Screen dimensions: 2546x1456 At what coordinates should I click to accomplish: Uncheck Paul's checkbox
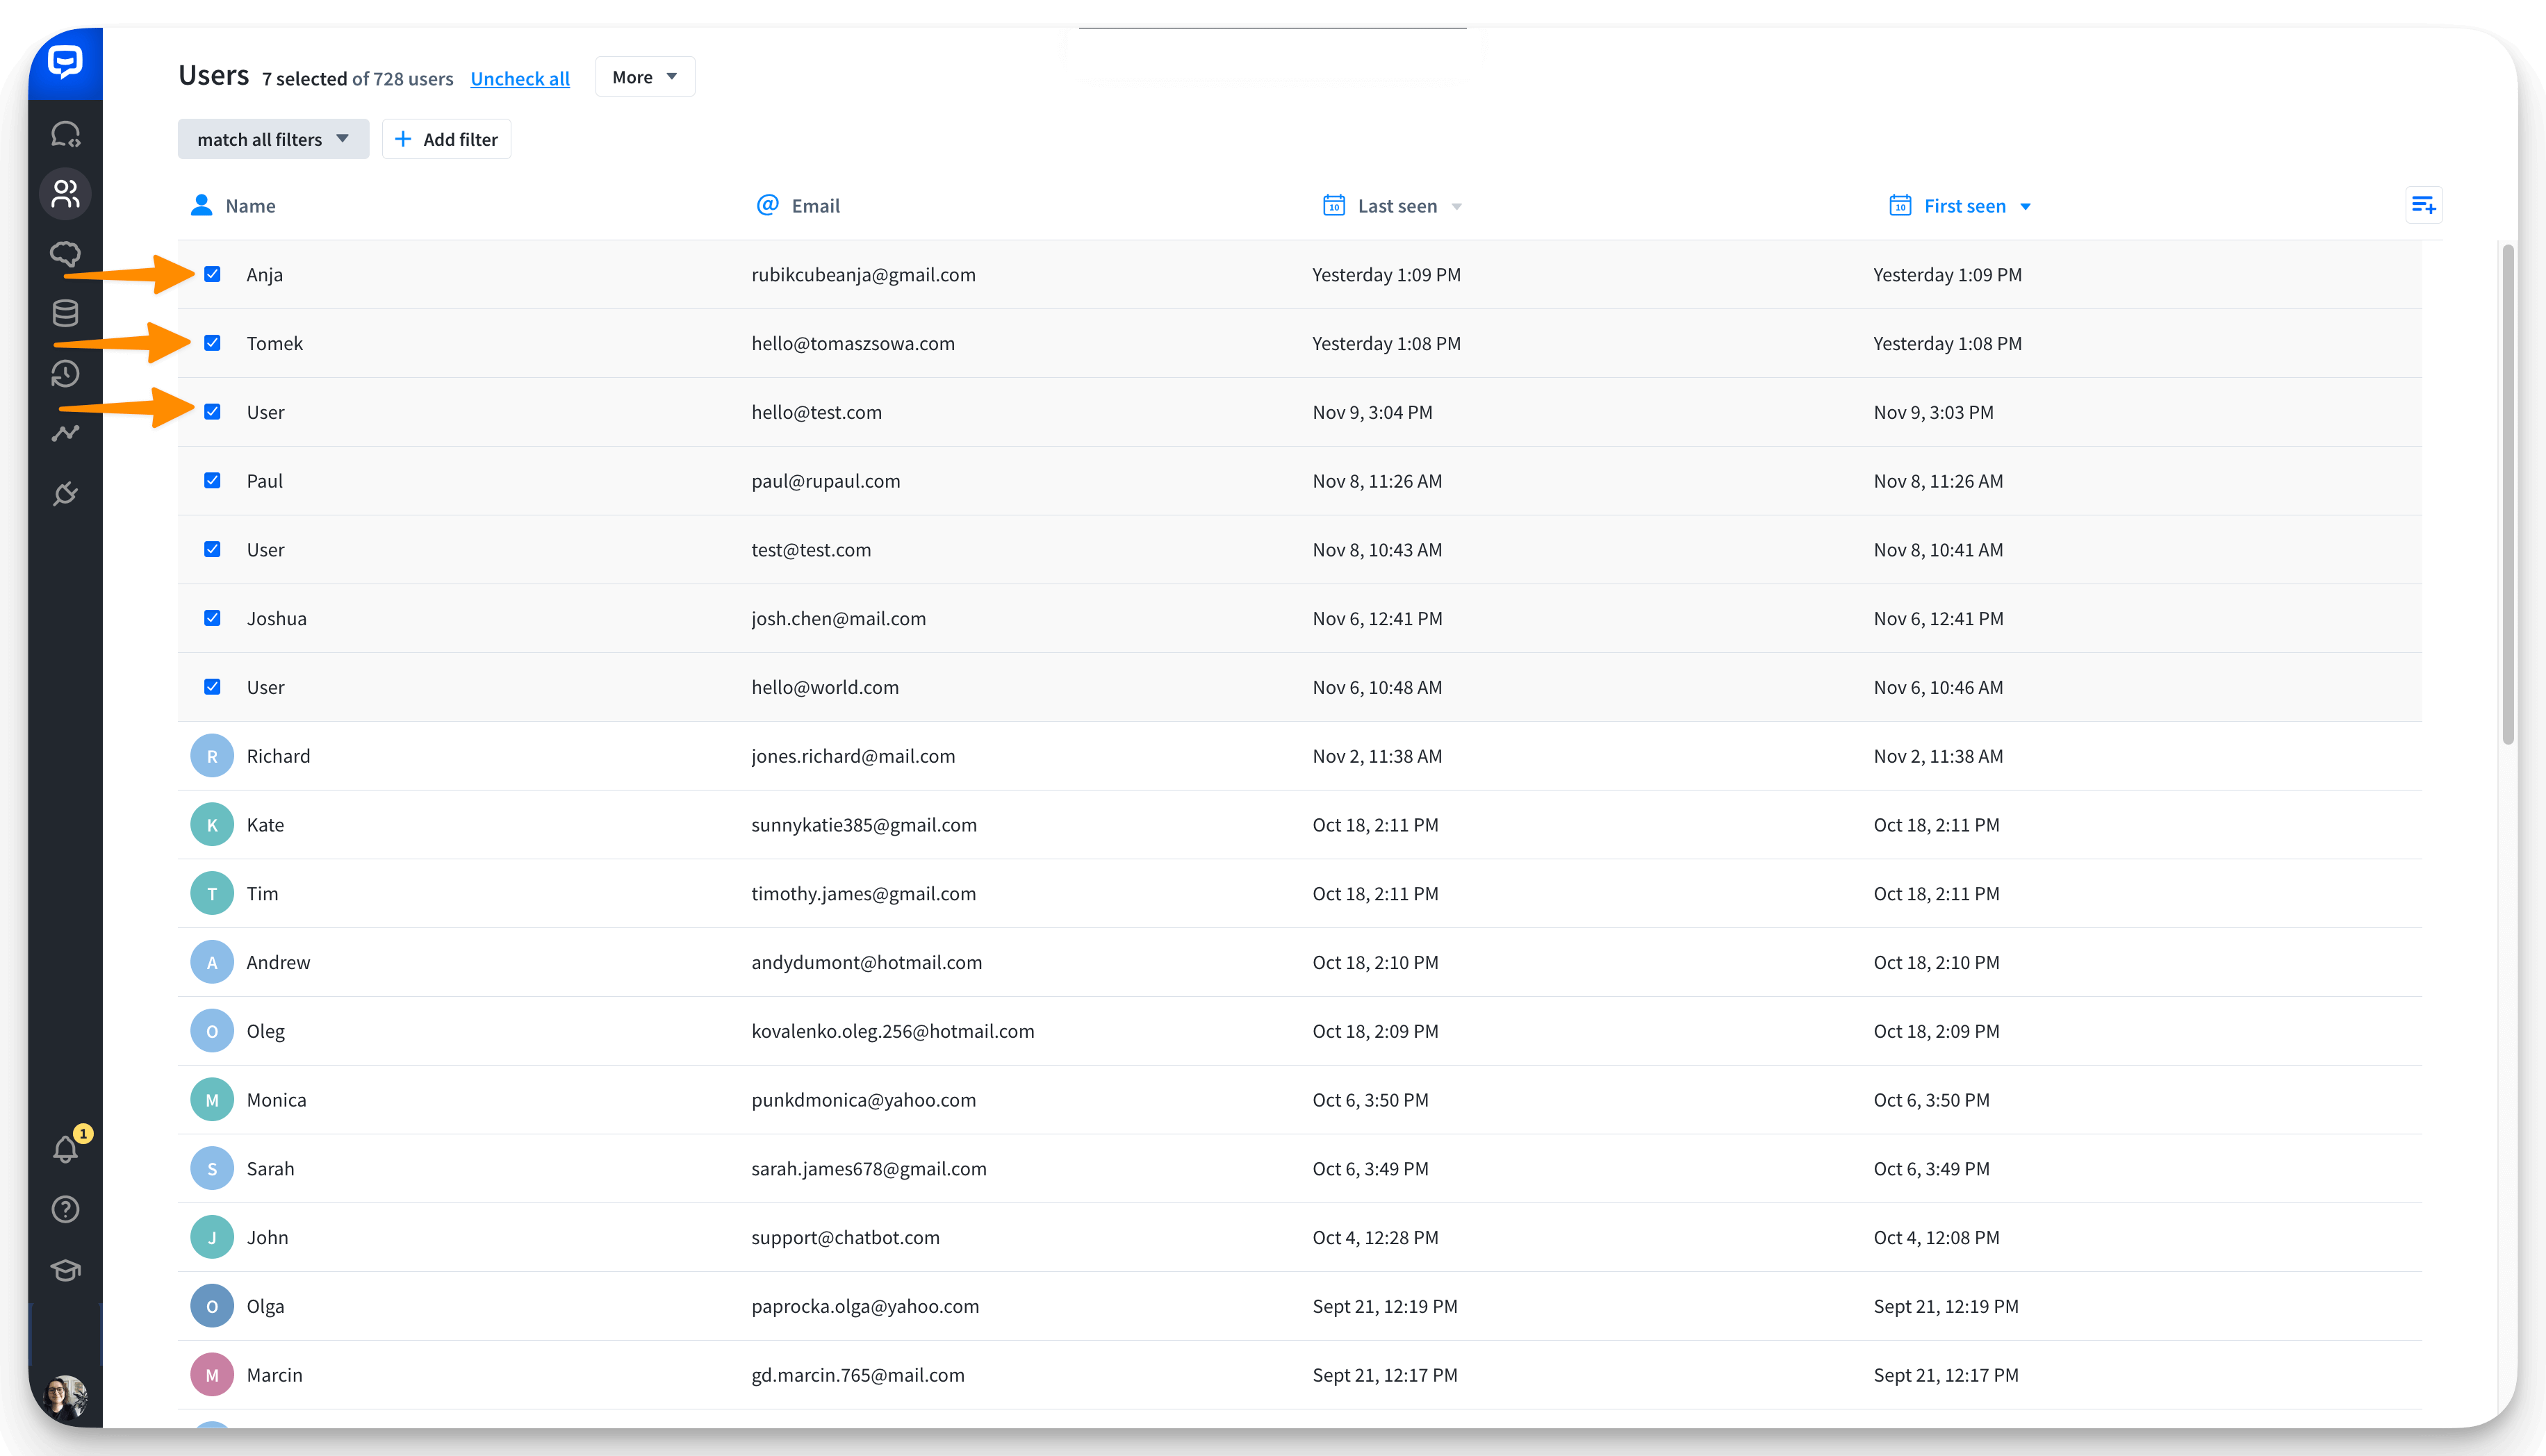(x=212, y=481)
